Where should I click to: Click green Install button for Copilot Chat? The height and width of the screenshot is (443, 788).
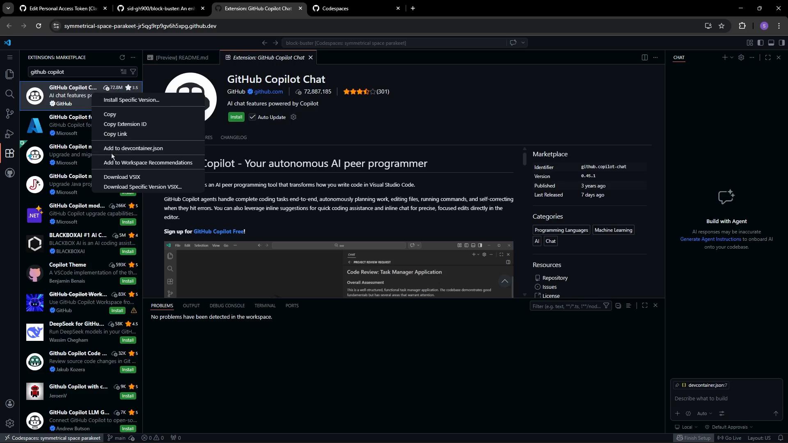236,117
